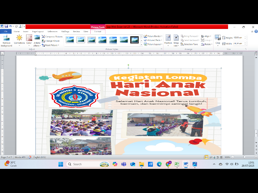Image resolution: width=258 pixels, height=193 pixels.
Task: Select the black-framed picture style thumbnail
Action: pos(134,40)
